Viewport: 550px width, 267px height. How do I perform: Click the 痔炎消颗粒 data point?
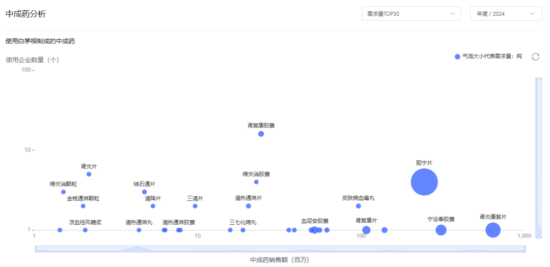[64, 192]
